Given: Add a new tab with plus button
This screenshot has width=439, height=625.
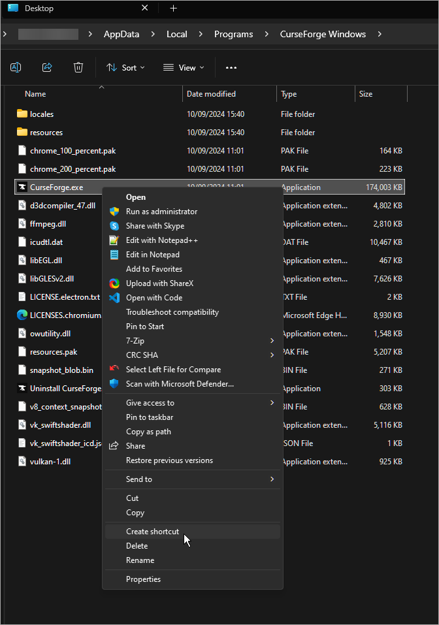Looking at the screenshot, I should click(174, 8).
